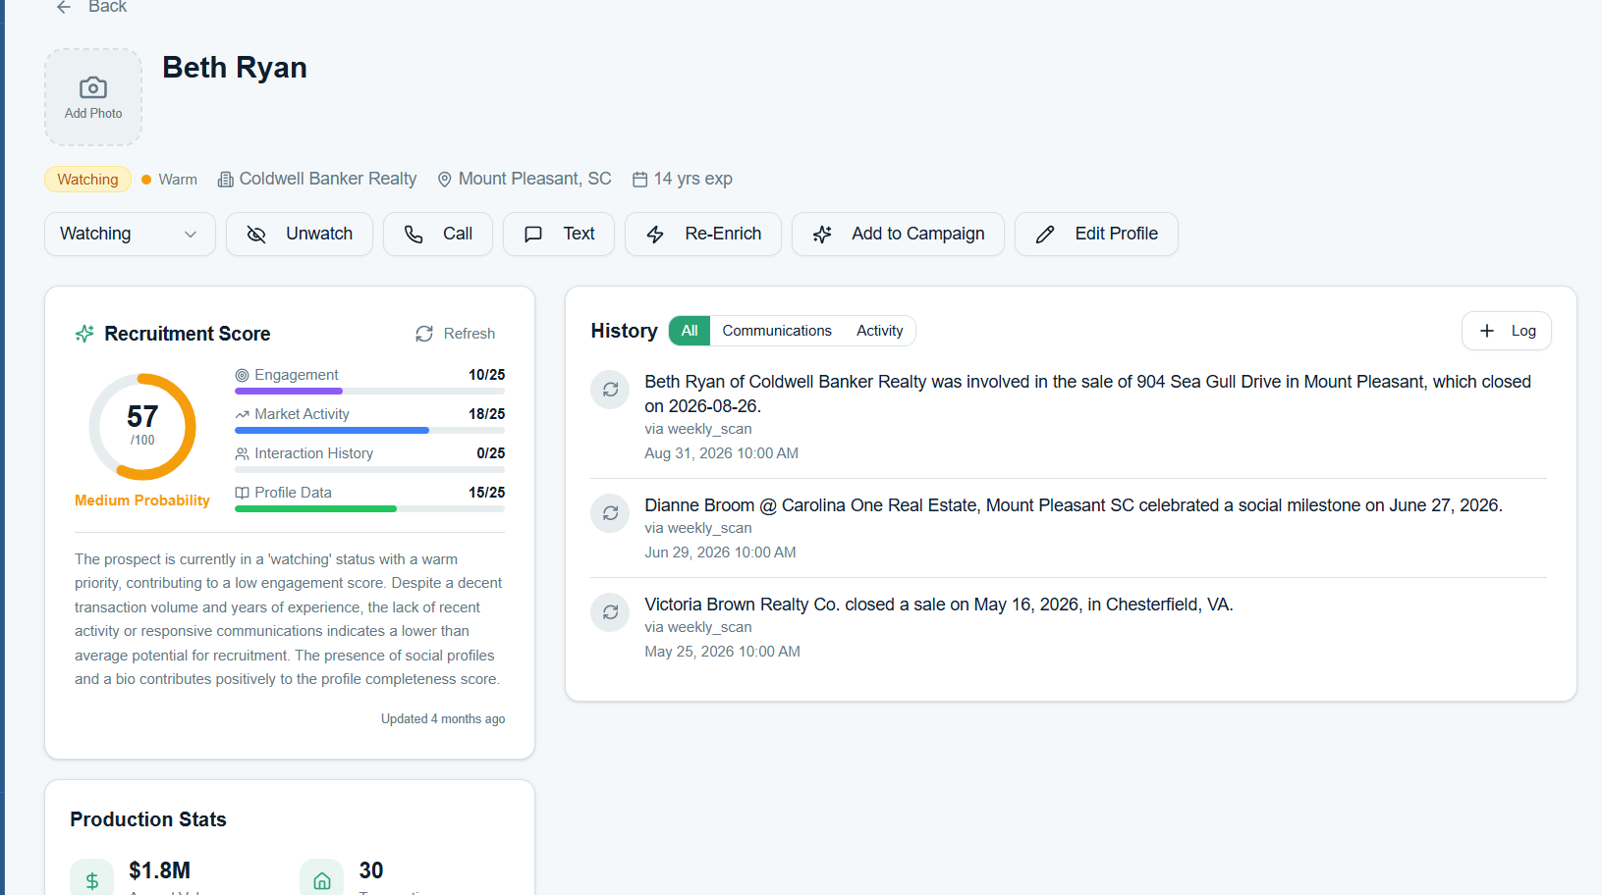Click sync icon beside Dianne Broom entry
The height and width of the screenshot is (895, 1602).
(x=610, y=513)
